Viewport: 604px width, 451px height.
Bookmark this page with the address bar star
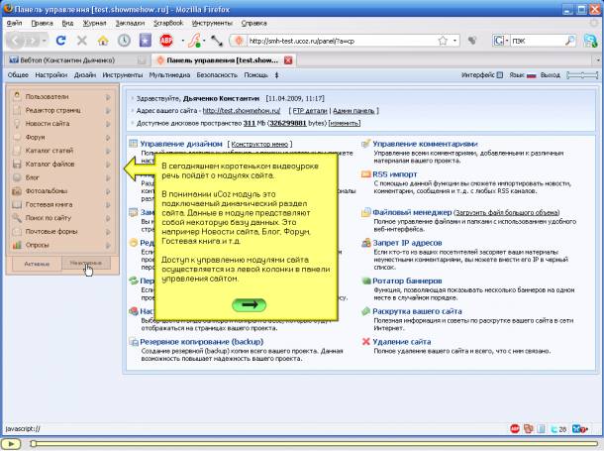click(x=443, y=41)
